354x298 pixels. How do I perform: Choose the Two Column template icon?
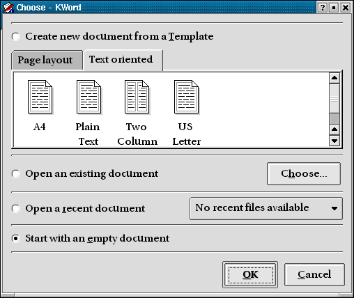[x=137, y=97]
